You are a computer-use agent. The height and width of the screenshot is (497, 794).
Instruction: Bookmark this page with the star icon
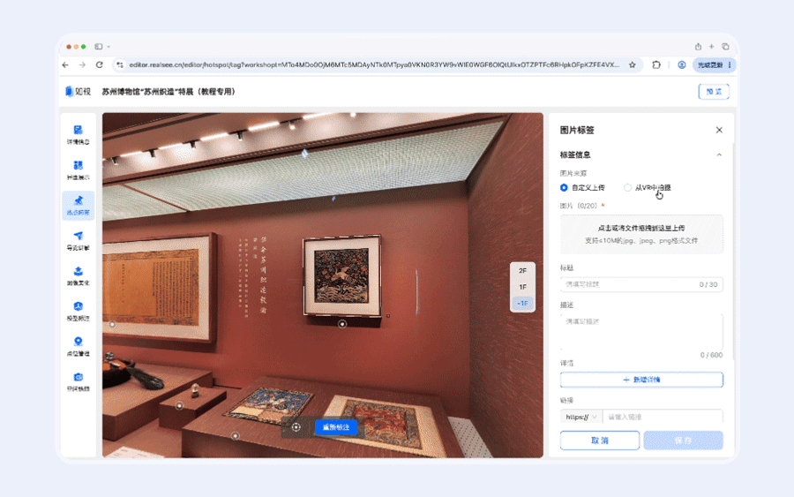pyautogui.click(x=633, y=64)
